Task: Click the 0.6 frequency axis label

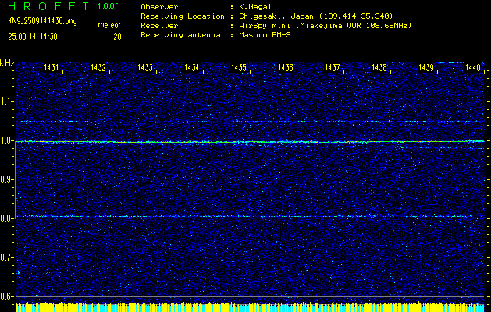Action: (7, 296)
